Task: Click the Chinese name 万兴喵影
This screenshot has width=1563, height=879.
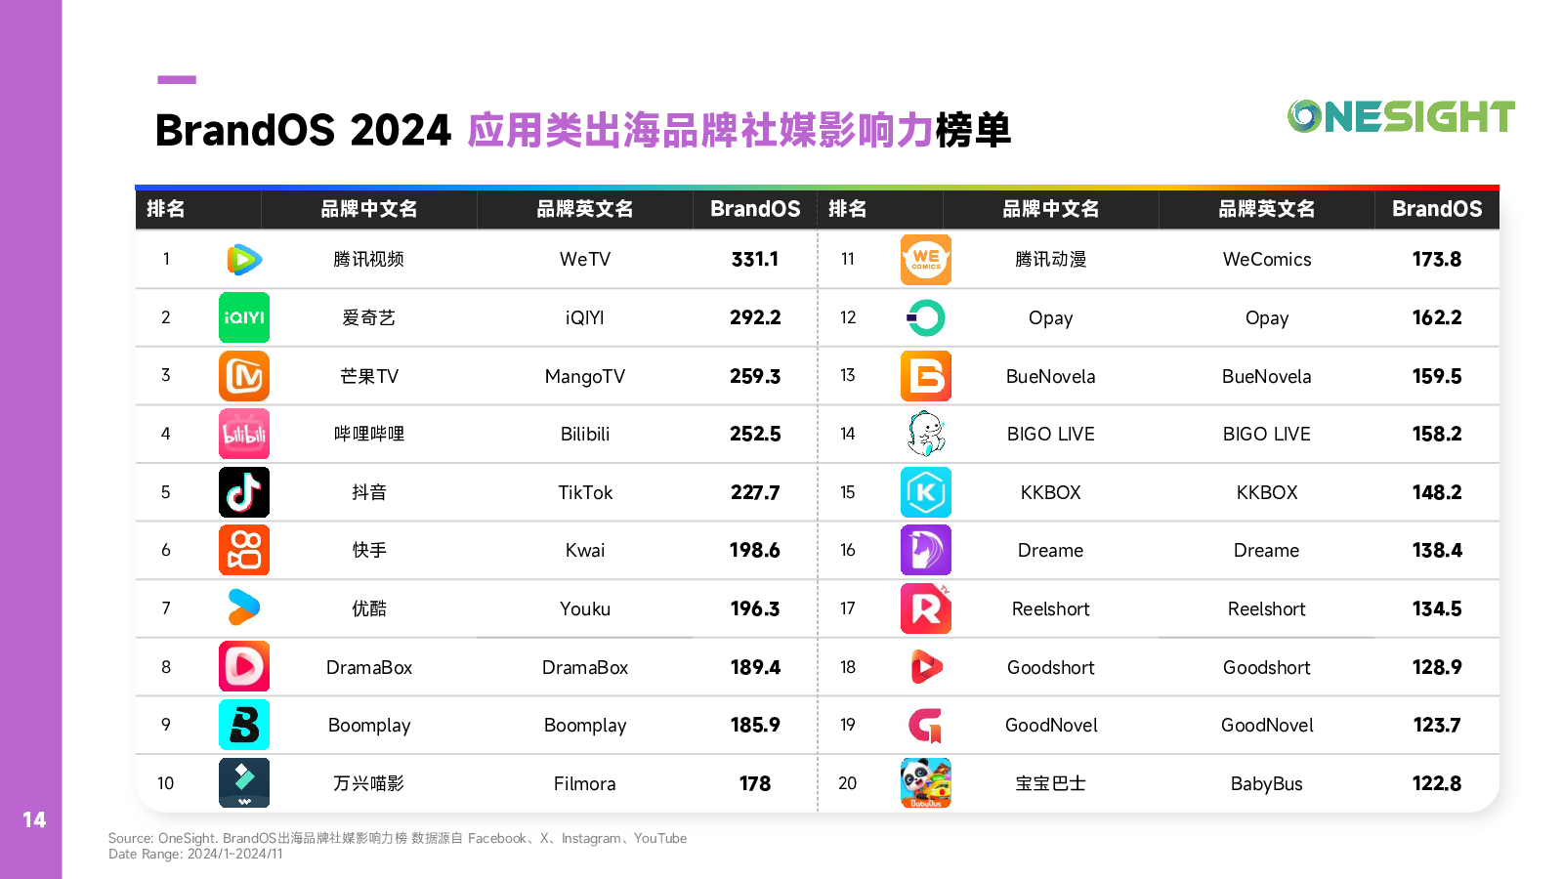Action: point(369,783)
